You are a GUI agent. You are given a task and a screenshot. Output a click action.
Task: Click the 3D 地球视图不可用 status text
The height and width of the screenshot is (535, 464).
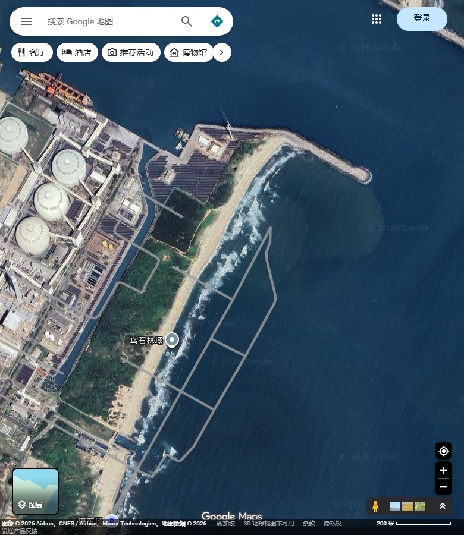point(269,523)
